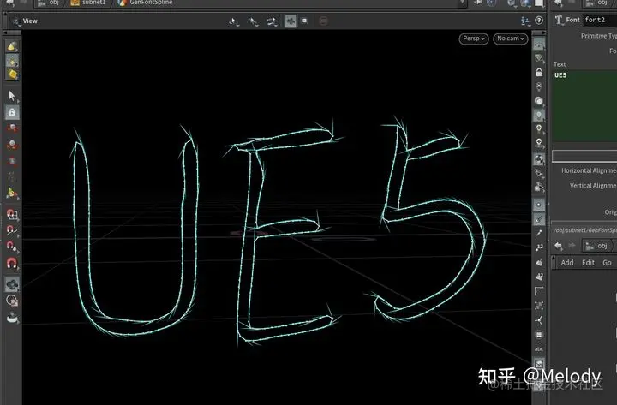Click the empty field below text area
This screenshot has height=405, width=617.
tap(584, 156)
